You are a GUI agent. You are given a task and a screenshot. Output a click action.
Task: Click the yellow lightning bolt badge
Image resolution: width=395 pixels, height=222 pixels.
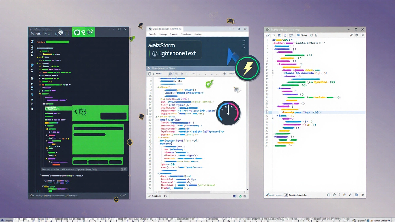point(247,68)
